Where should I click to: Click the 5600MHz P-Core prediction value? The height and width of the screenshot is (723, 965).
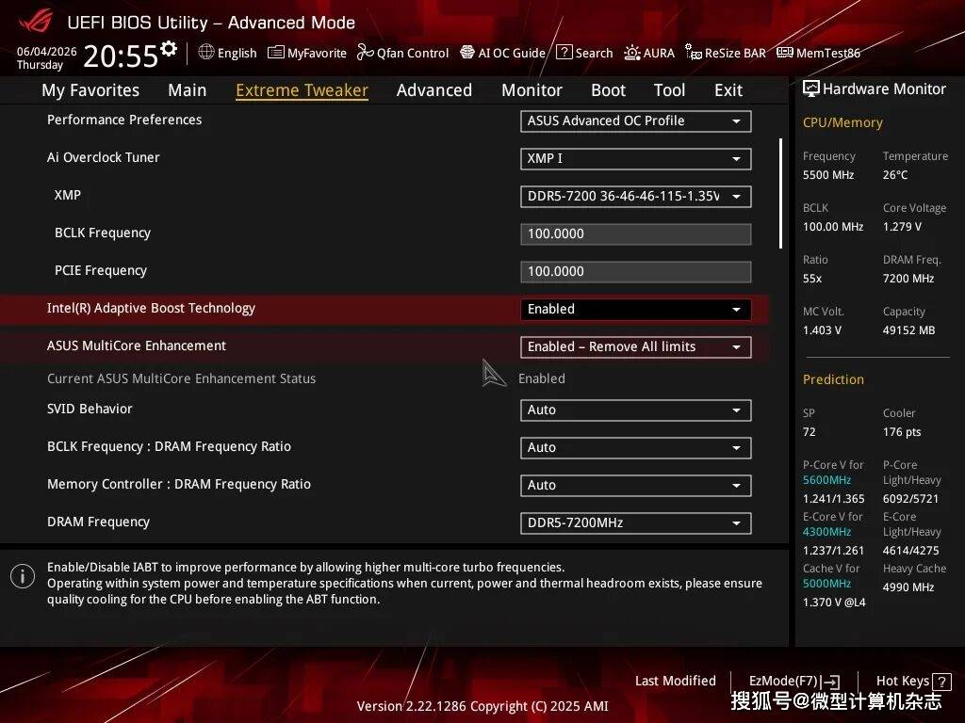click(826, 479)
